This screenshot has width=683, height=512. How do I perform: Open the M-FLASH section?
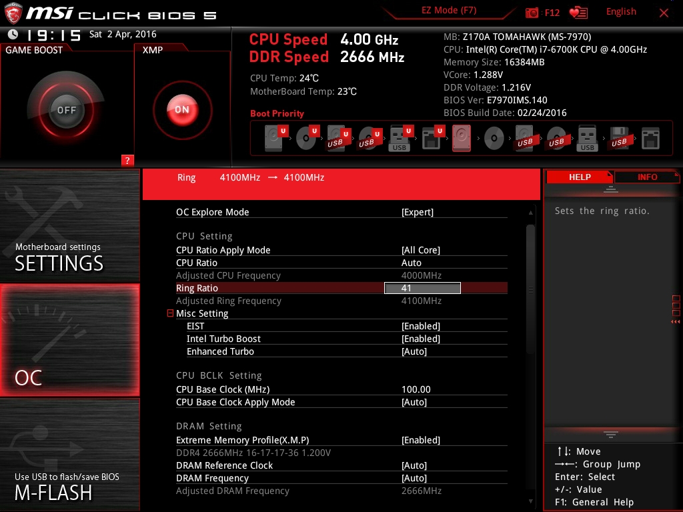click(x=69, y=455)
